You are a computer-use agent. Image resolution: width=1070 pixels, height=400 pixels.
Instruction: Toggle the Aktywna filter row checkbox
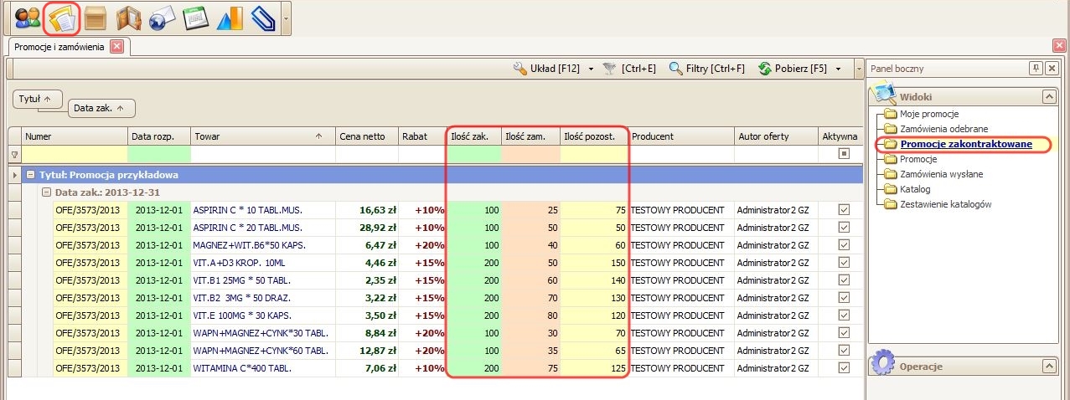[844, 154]
